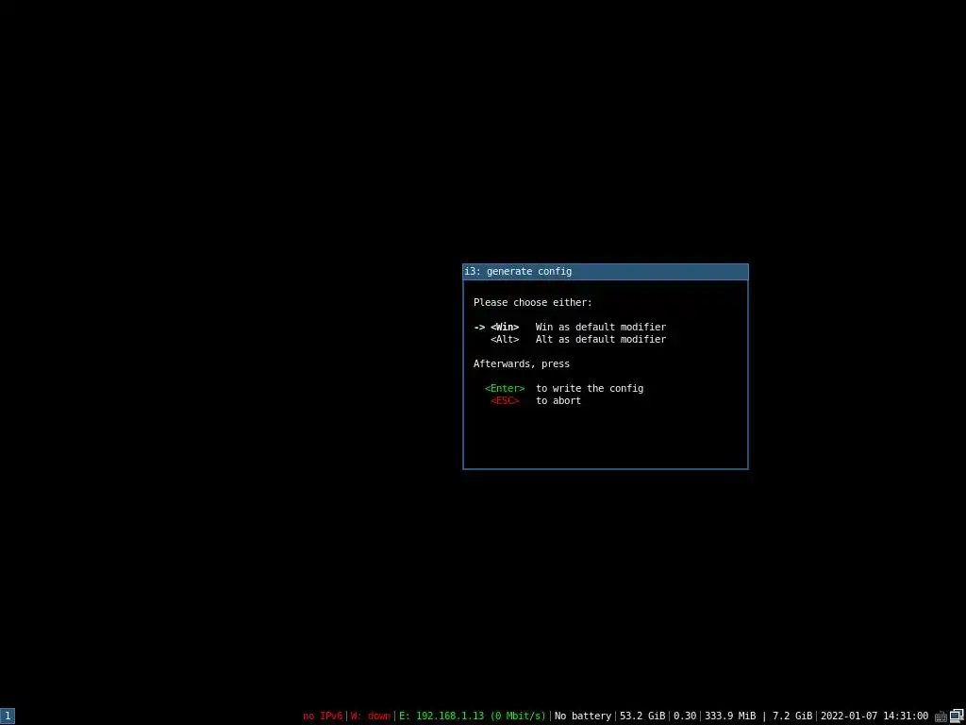Image resolution: width=966 pixels, height=725 pixels.
Task: Click the 53.2 GiB disk status
Action: click(642, 716)
